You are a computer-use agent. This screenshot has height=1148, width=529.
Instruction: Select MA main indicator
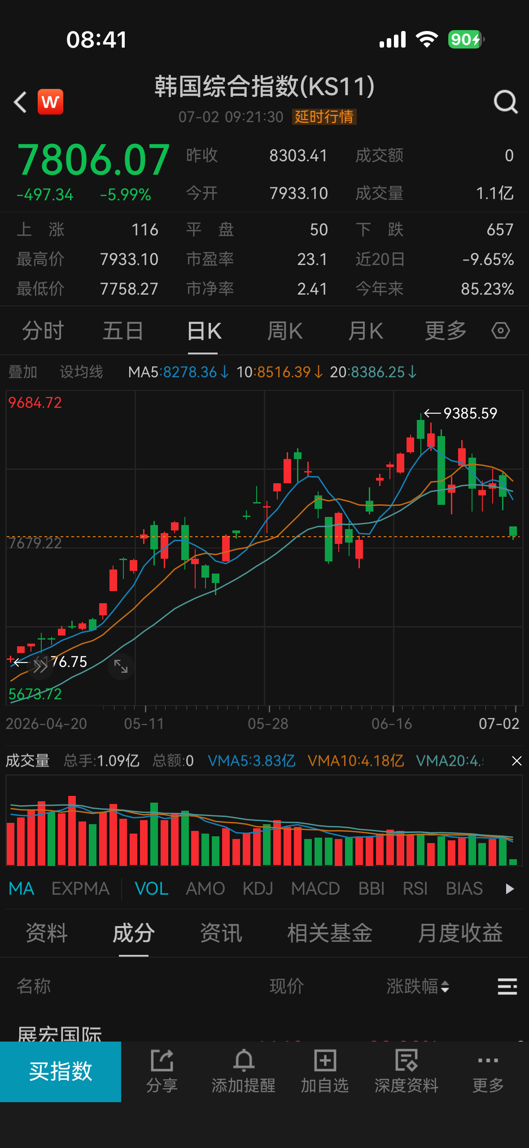[x=22, y=889]
